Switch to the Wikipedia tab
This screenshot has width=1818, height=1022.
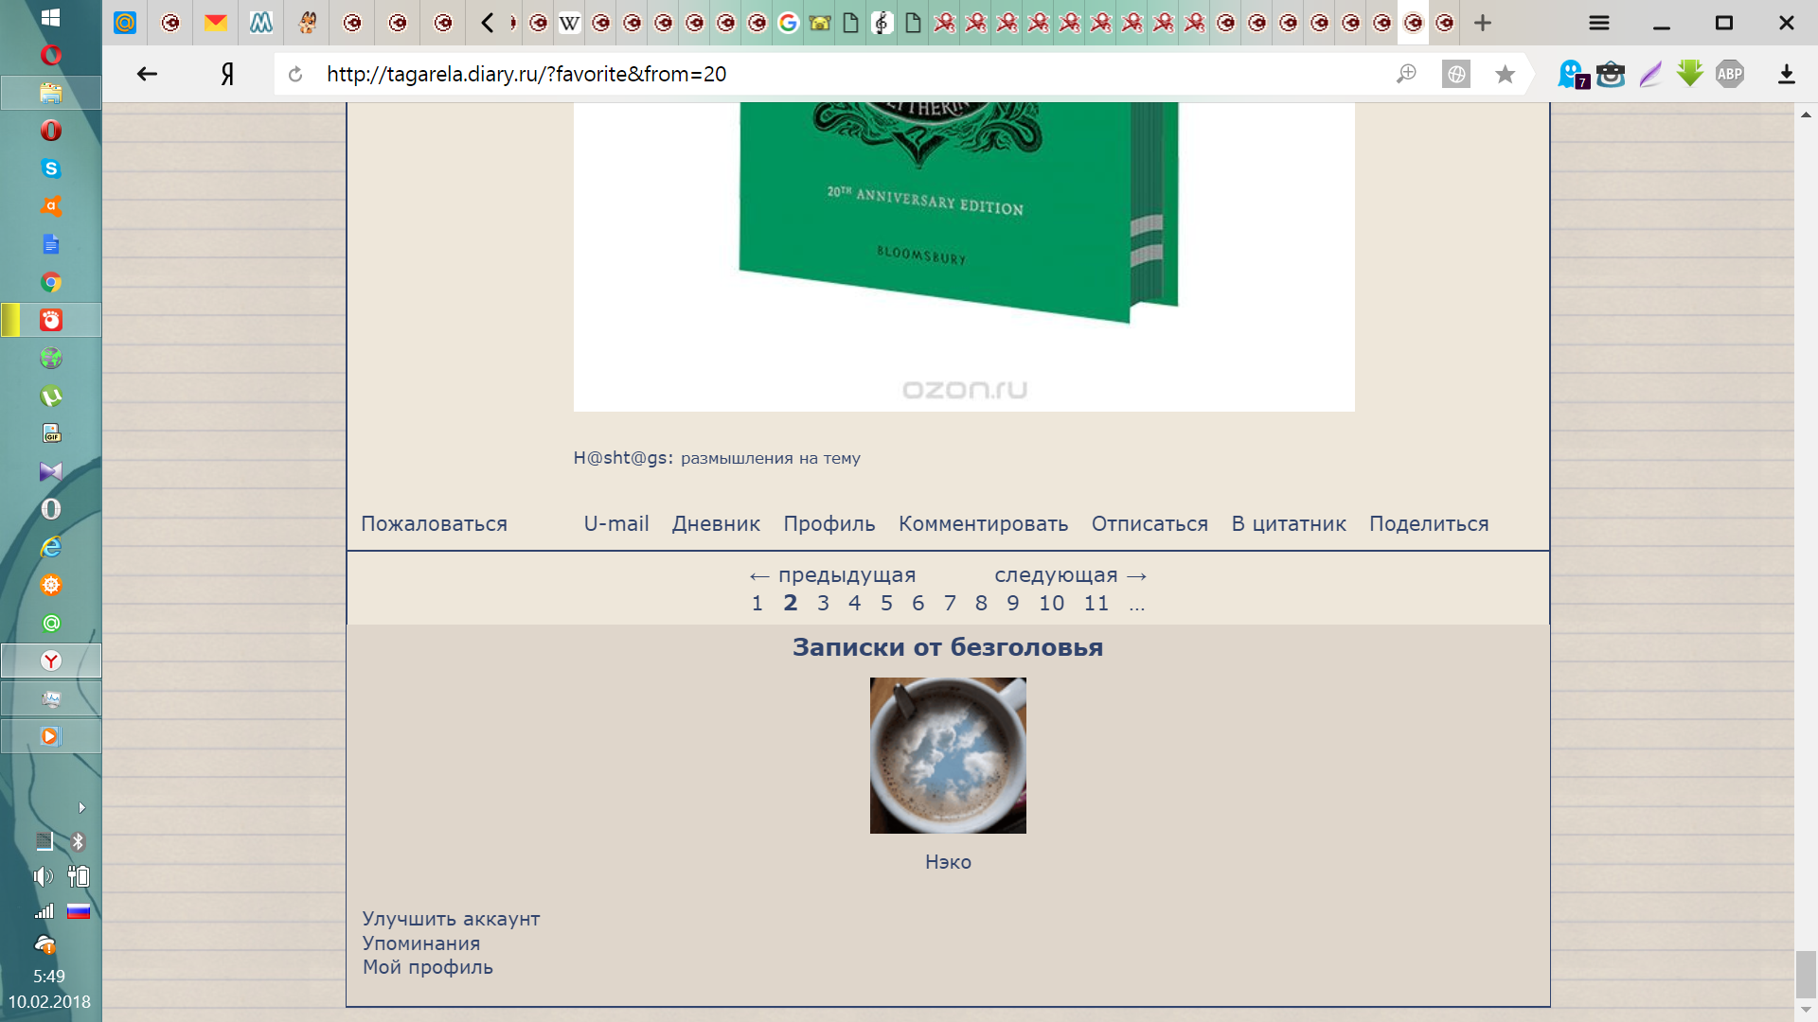coord(569,23)
